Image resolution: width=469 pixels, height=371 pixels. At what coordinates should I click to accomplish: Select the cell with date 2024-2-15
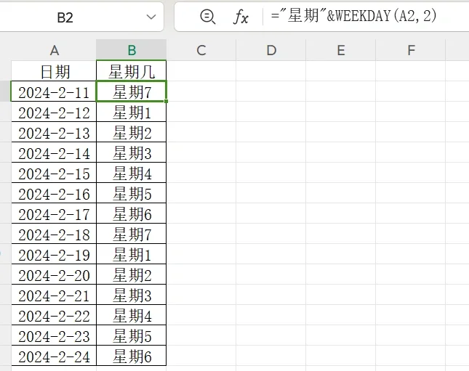(54, 173)
